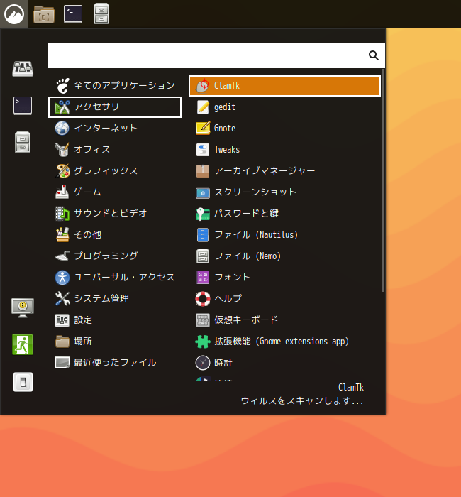
Task: Open the panel folder launcher
Action: [x=44, y=14]
